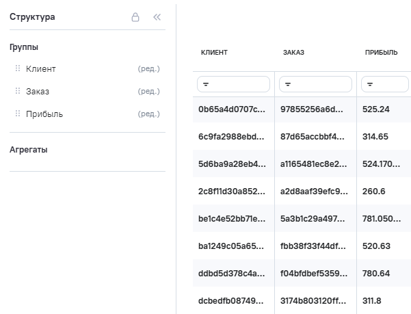The width and height of the screenshot is (411, 314).
Task: Edit the Прибыль group via (ред.) link
Action: pyautogui.click(x=148, y=114)
